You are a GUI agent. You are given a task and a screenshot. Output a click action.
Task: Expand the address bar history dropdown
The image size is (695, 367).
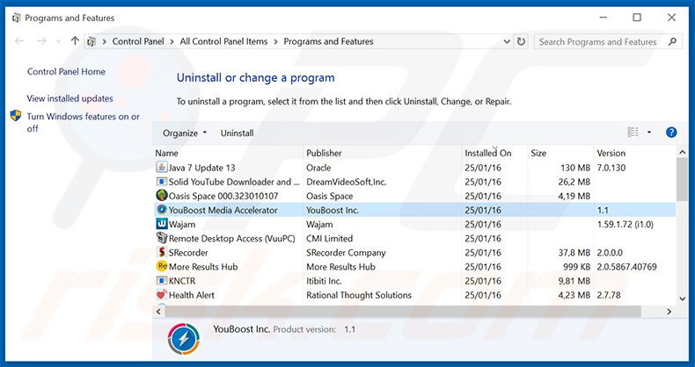[507, 41]
